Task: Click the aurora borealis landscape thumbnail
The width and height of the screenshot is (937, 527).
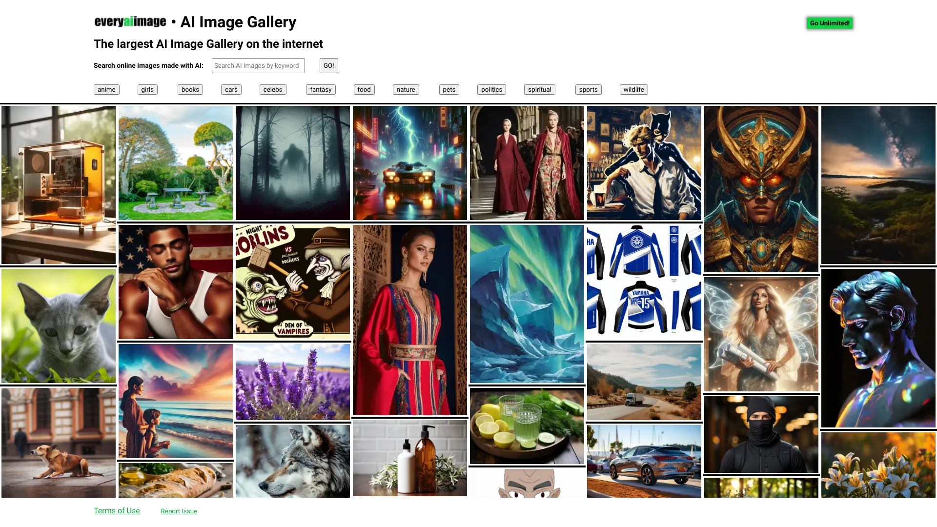Action: pos(527,303)
